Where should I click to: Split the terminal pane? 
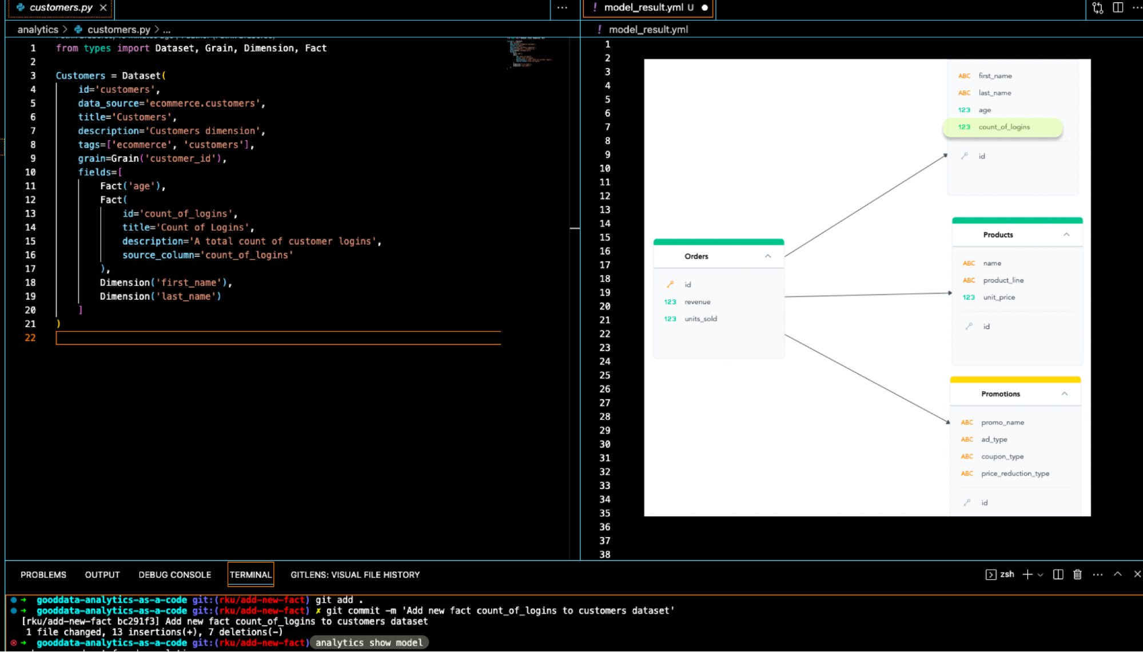coord(1058,574)
